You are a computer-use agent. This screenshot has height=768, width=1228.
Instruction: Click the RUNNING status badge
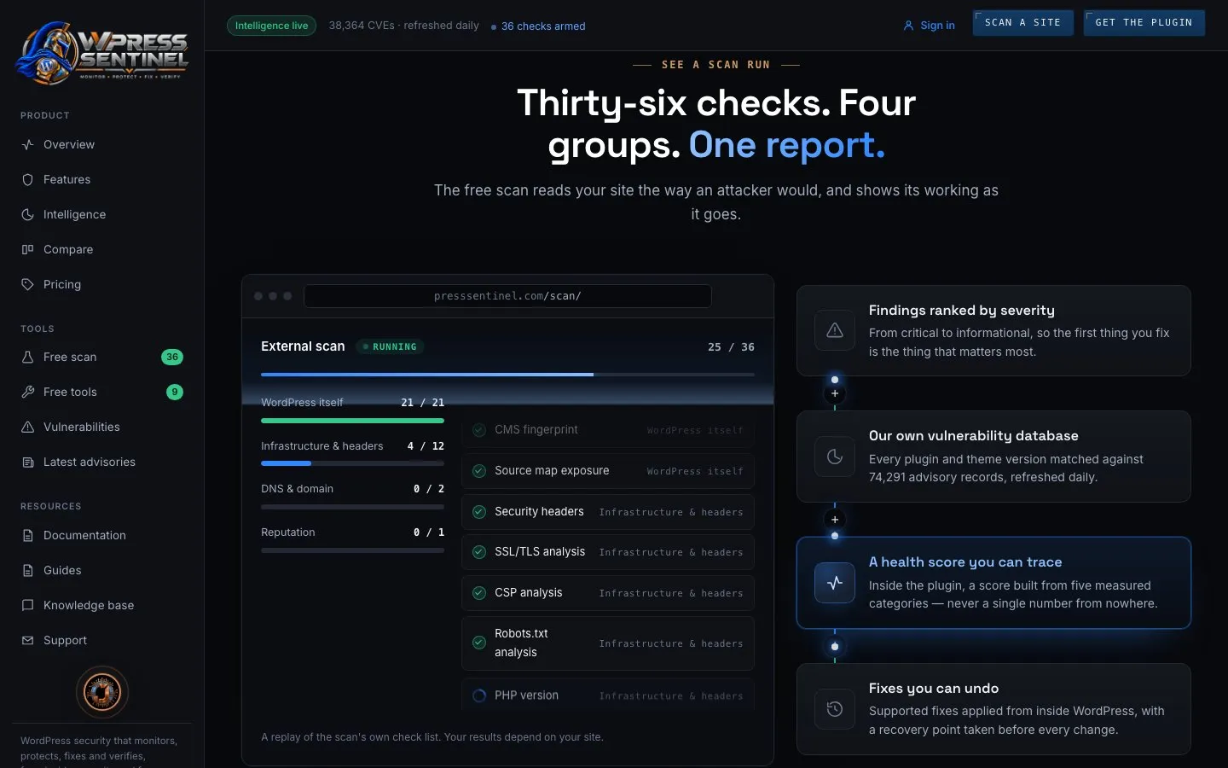[390, 347]
